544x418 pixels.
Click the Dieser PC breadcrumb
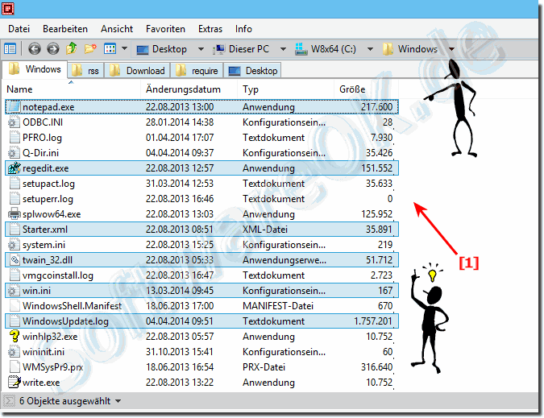click(x=242, y=49)
